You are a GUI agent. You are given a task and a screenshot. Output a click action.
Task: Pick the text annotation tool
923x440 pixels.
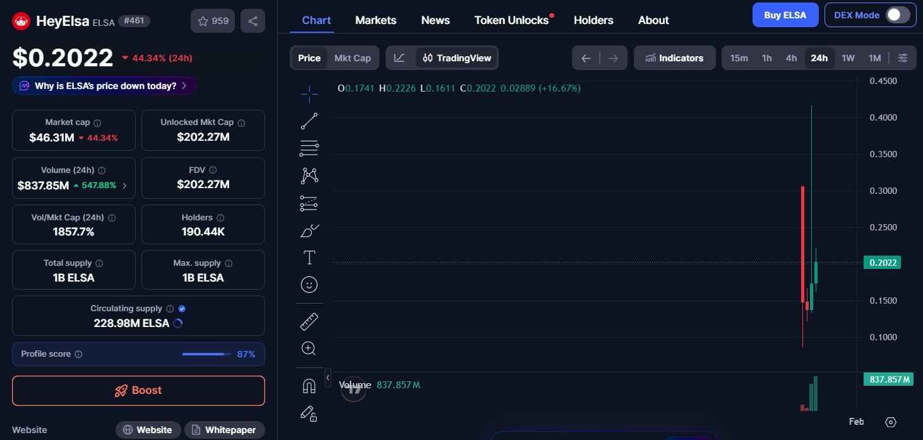(x=309, y=257)
